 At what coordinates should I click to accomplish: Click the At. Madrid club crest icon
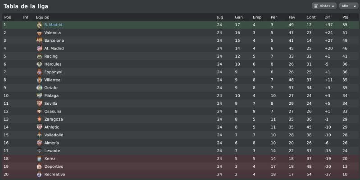click(x=39, y=49)
